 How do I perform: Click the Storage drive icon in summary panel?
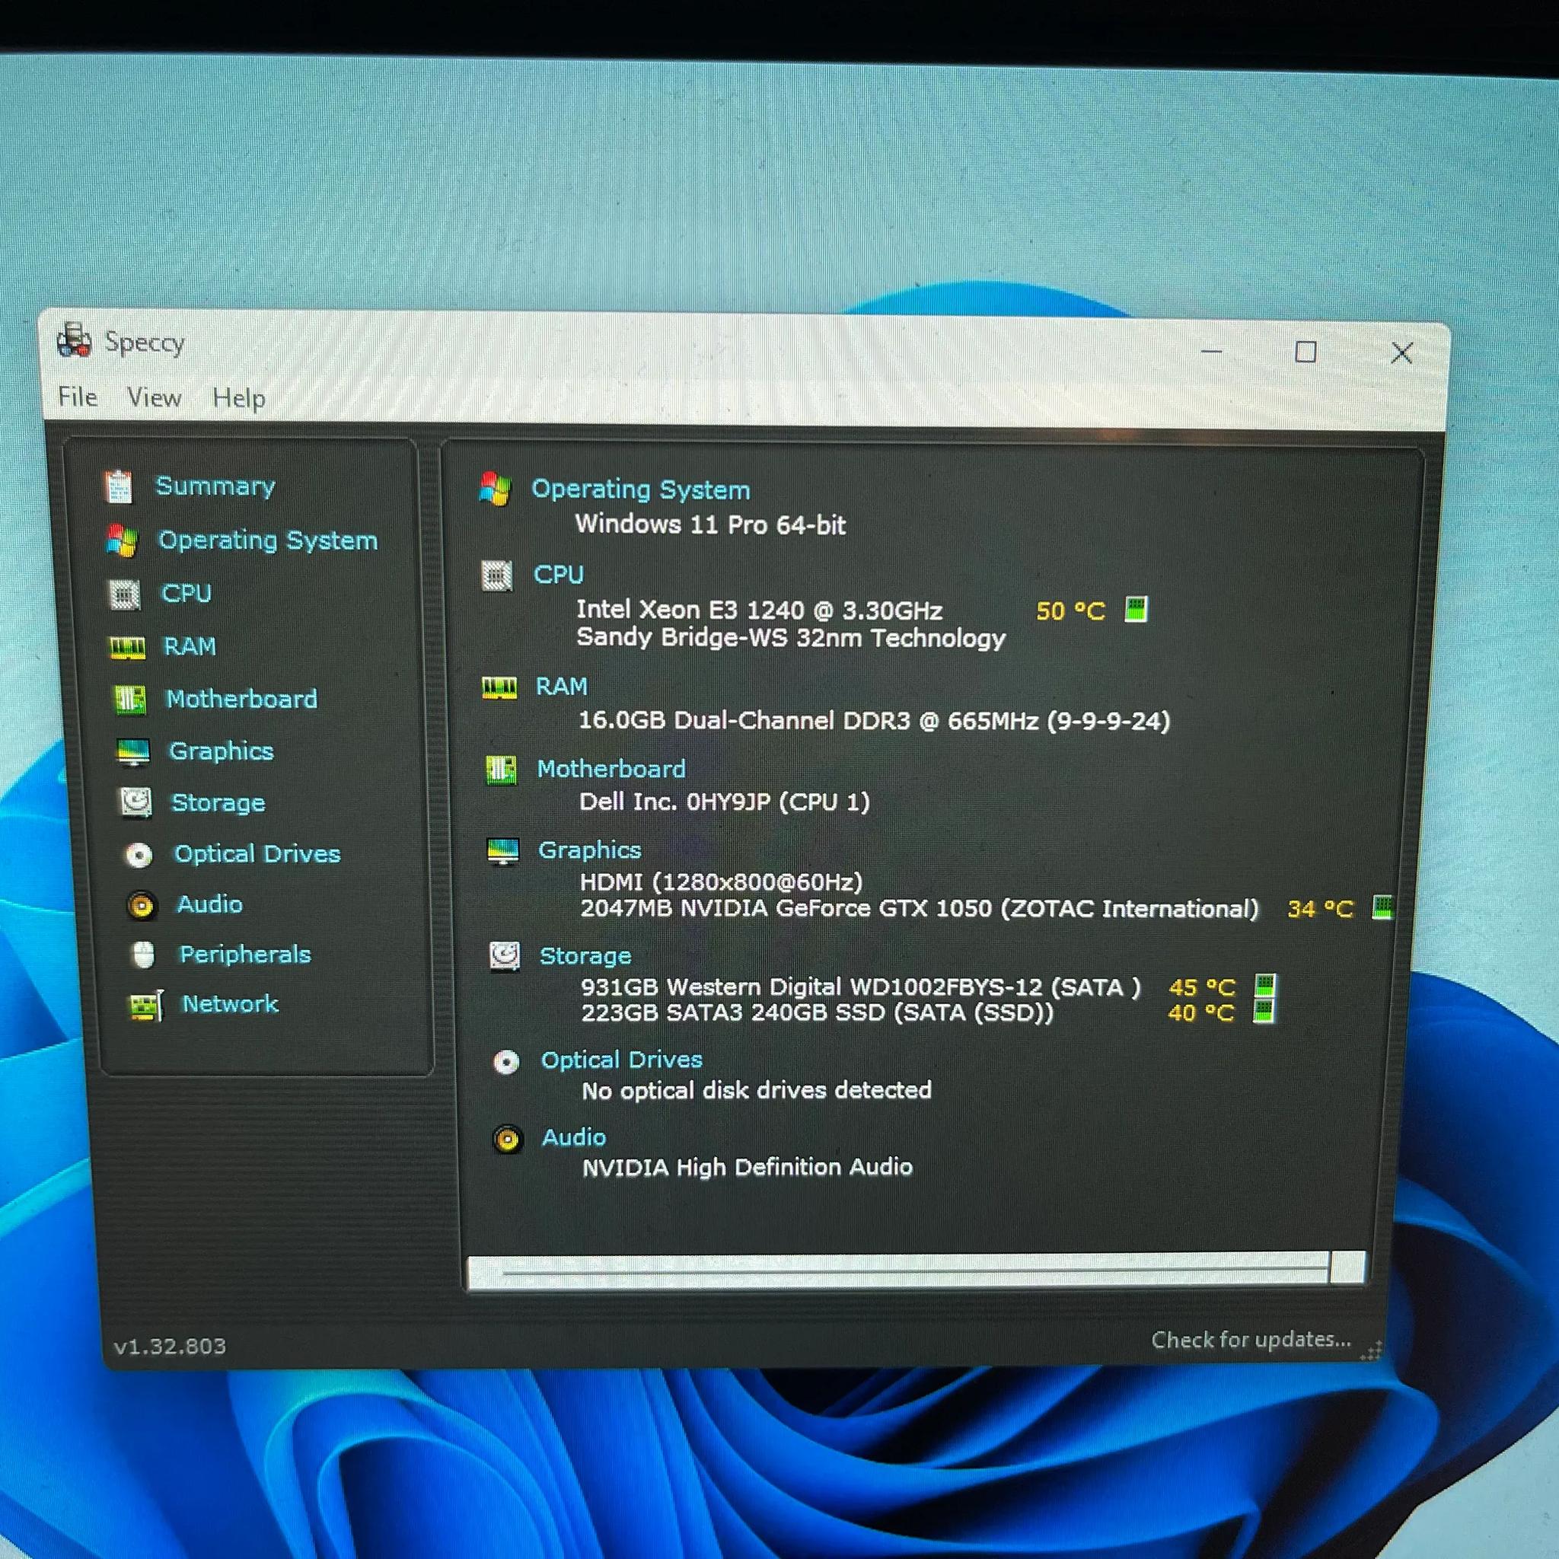click(x=505, y=957)
